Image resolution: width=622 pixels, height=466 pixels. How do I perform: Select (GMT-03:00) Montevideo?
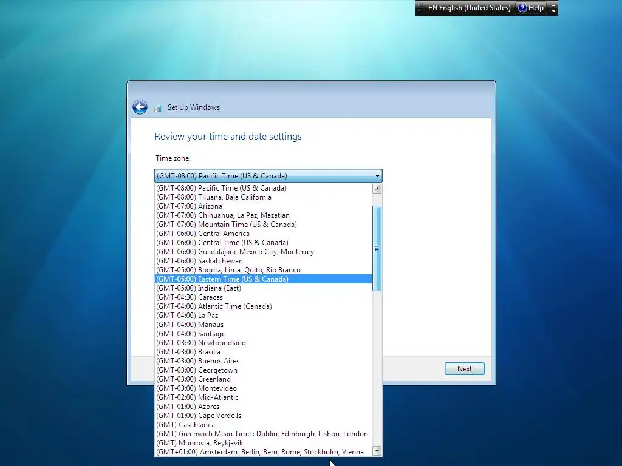pyautogui.click(x=263, y=388)
